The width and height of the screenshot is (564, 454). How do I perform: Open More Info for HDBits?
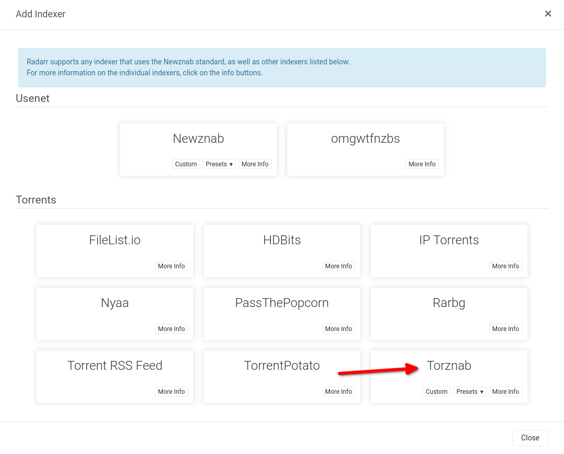[x=338, y=266]
